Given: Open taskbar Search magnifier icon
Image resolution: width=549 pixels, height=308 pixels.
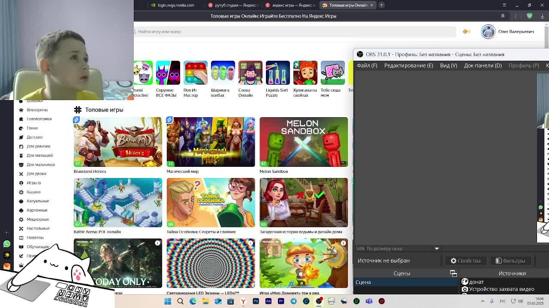Looking at the screenshot, I should coord(180,301).
